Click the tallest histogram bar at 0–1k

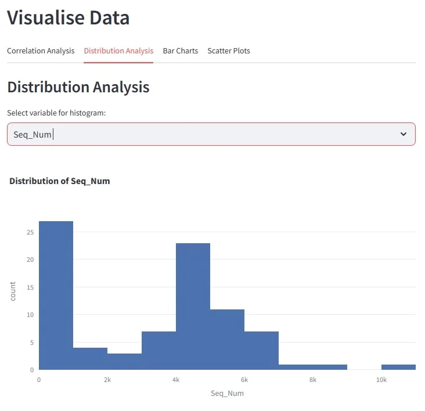click(x=56, y=295)
